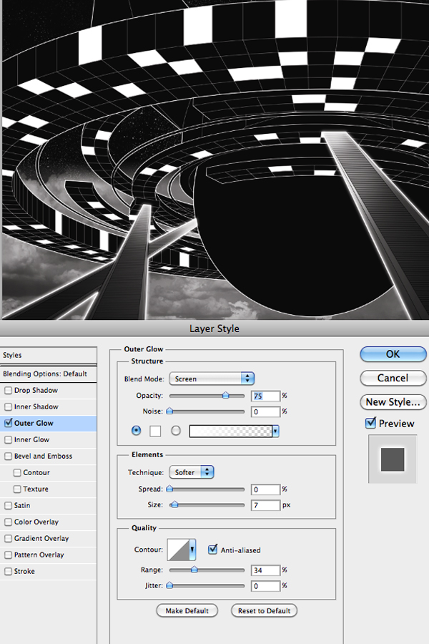429x644 pixels.
Task: Enable the Color Overlay checkbox
Action: click(x=8, y=522)
